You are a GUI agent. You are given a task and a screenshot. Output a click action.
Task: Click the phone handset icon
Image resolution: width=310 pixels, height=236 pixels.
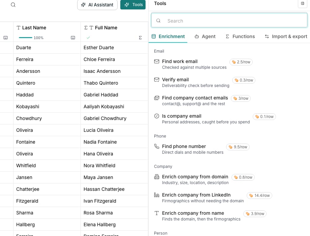click(x=157, y=146)
